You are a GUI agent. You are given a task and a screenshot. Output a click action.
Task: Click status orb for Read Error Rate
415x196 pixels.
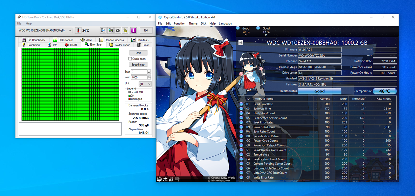click(241, 104)
